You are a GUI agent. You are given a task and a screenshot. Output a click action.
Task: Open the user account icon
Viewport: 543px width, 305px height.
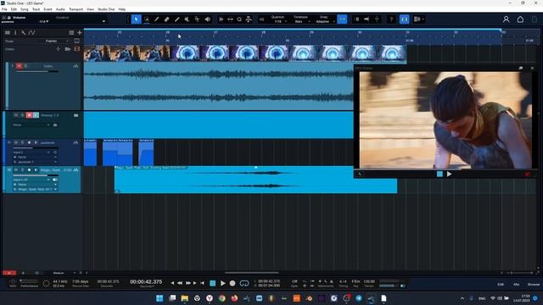tap(506, 19)
